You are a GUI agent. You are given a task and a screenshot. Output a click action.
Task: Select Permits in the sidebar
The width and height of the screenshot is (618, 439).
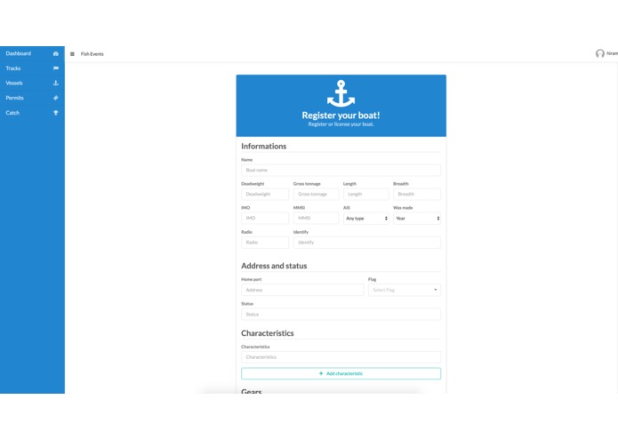(x=32, y=98)
